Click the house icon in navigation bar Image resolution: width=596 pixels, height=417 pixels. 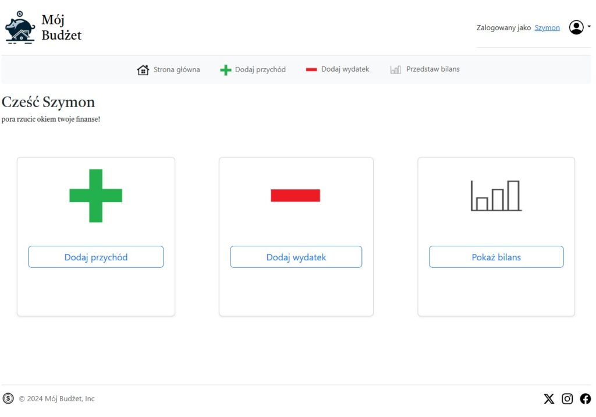pyautogui.click(x=143, y=70)
